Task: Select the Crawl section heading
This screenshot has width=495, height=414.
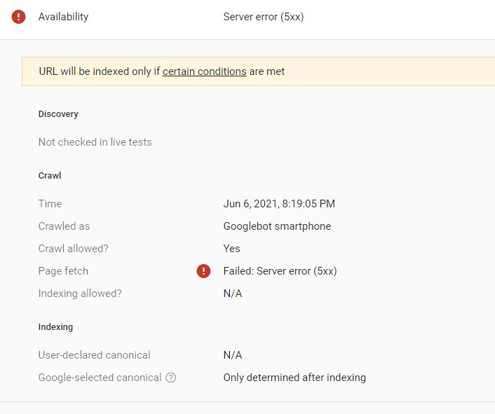Action: tap(50, 176)
